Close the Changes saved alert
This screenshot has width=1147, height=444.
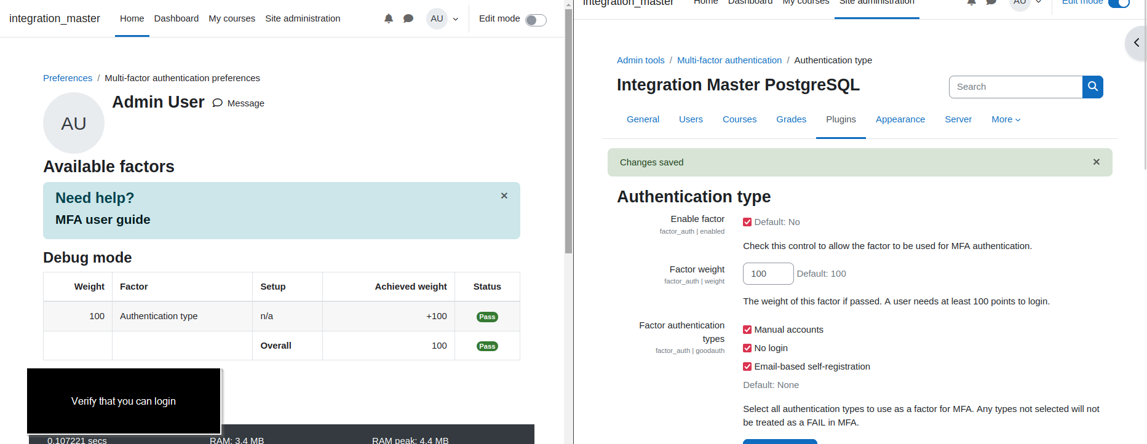[1096, 162]
